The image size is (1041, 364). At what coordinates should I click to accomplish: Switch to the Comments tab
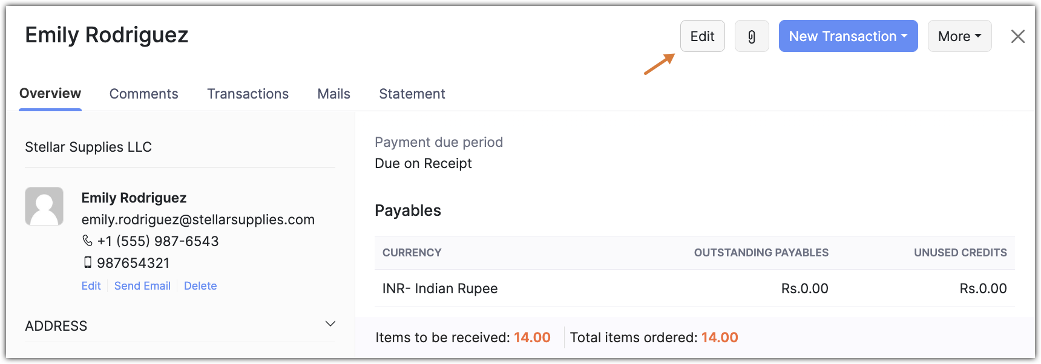(x=143, y=94)
